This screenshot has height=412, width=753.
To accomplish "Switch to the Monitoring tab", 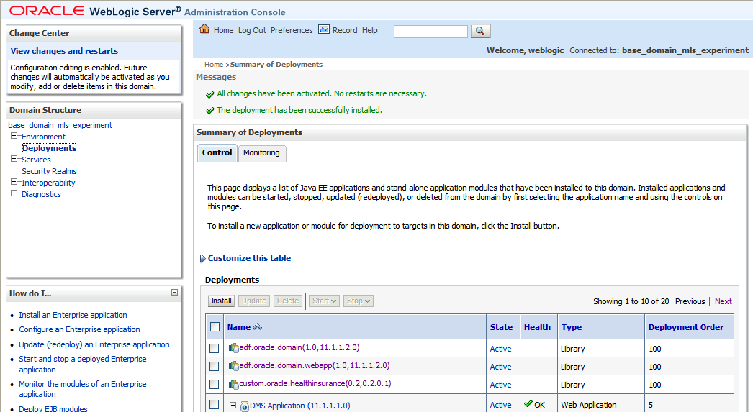I will 261,152.
